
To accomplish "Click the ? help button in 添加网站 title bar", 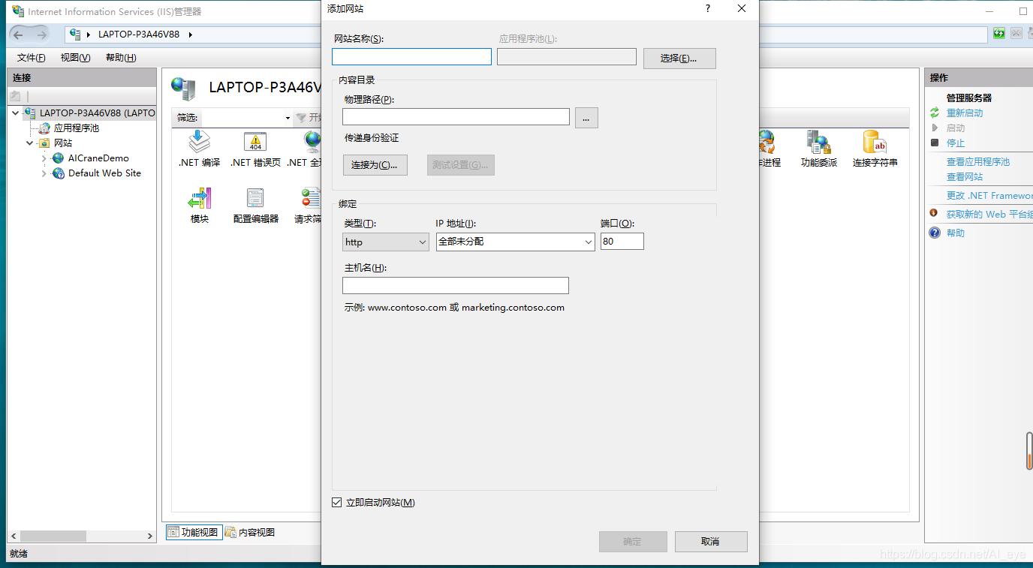I will coord(707,8).
